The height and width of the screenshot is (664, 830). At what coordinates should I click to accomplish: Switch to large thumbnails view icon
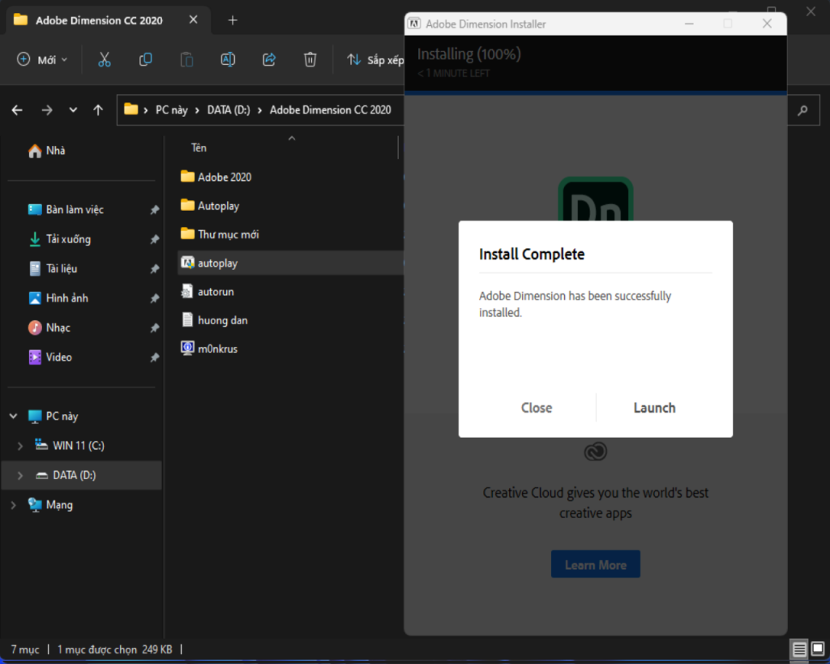818,649
